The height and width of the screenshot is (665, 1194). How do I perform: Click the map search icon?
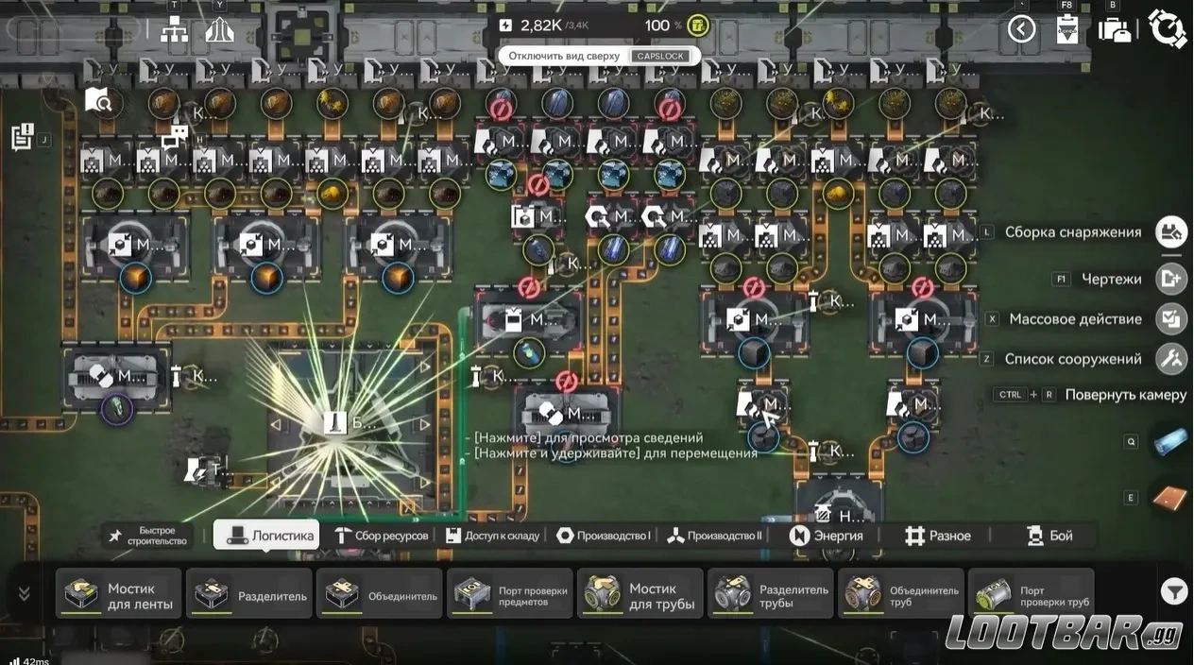point(98,99)
